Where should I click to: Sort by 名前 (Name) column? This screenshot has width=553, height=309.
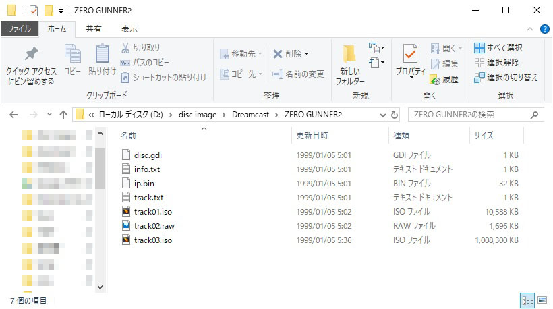128,136
